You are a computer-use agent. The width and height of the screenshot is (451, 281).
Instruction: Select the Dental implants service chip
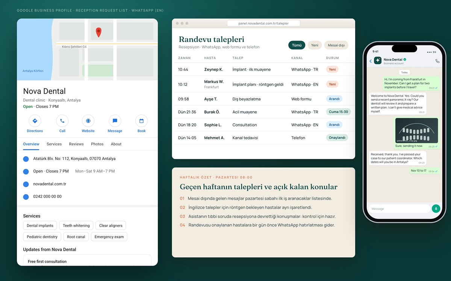click(40, 226)
